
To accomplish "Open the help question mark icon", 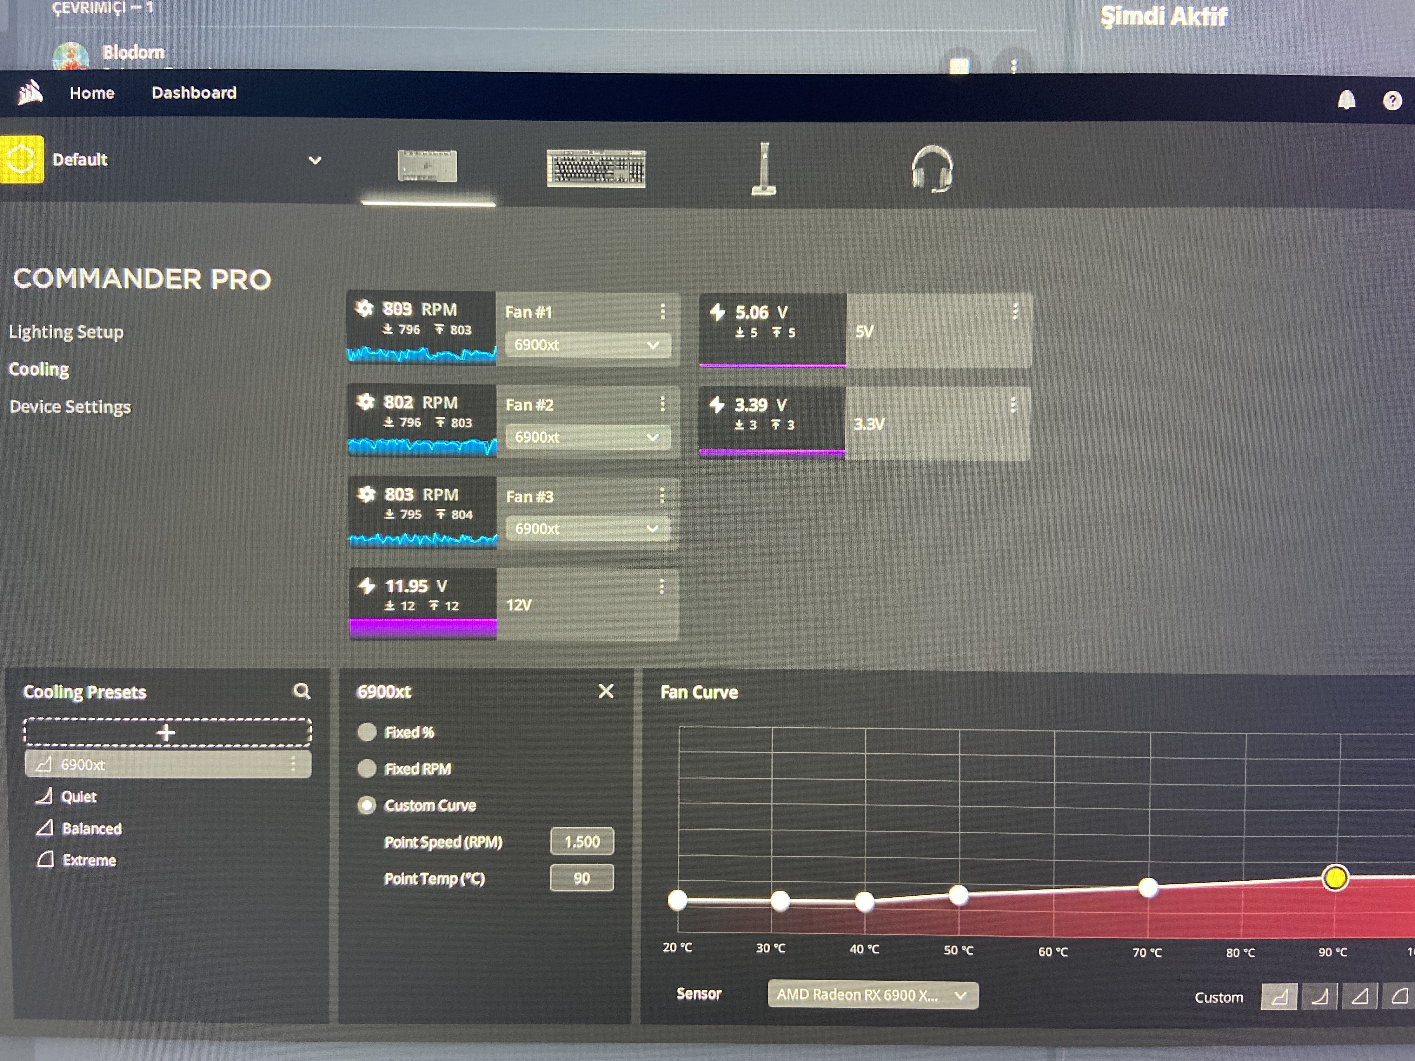I will 1392,101.
